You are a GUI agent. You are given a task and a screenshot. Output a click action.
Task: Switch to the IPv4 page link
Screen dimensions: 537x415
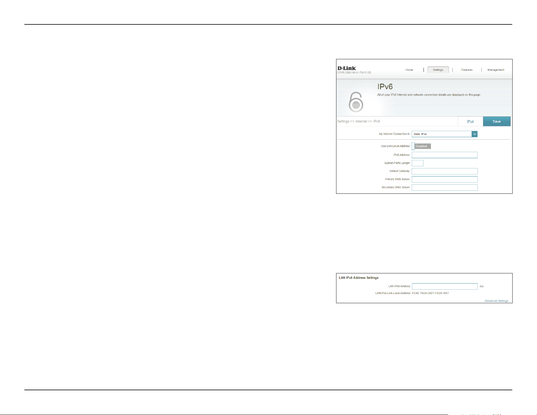(x=470, y=121)
